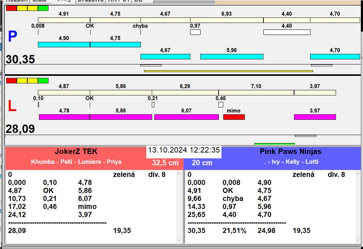Click the Ivy - Kelly - Lotti lineup
The width and height of the screenshot is (363, 249).
point(291,162)
